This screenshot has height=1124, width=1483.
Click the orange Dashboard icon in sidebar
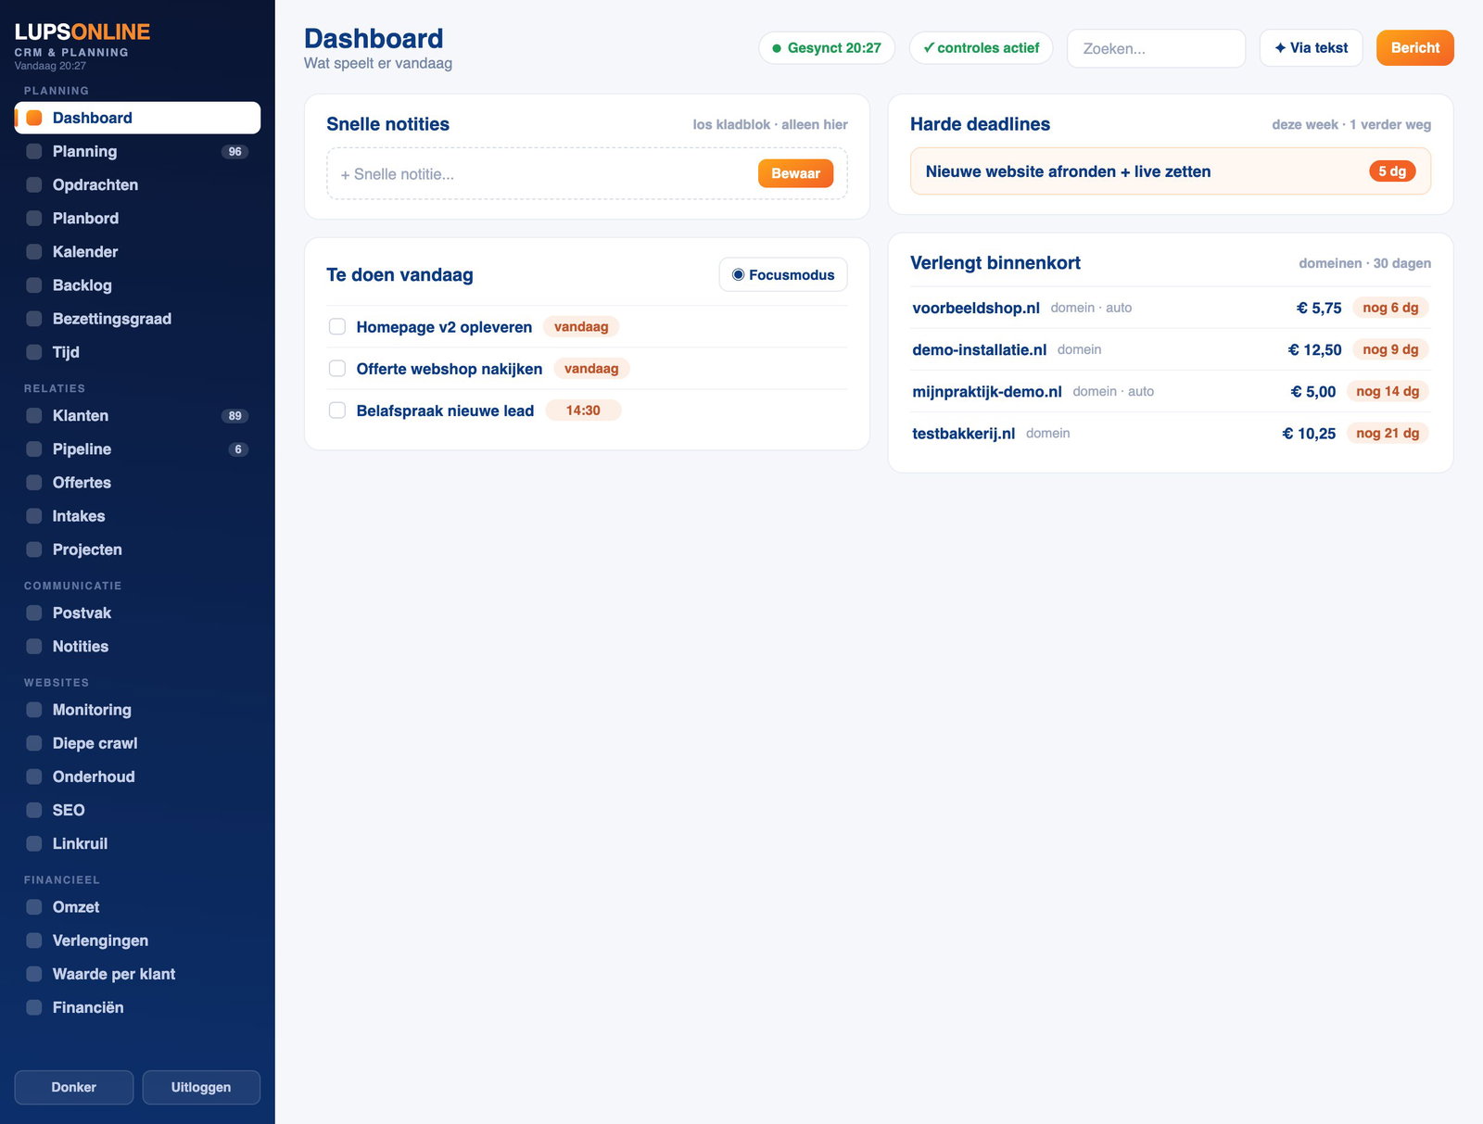click(34, 118)
